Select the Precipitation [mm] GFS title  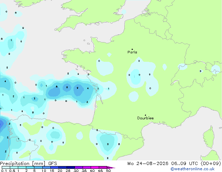28,164
